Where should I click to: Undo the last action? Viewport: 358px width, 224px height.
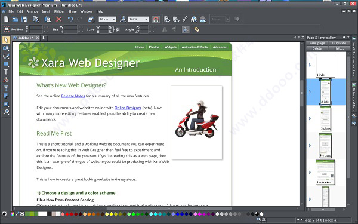click(x=70, y=19)
